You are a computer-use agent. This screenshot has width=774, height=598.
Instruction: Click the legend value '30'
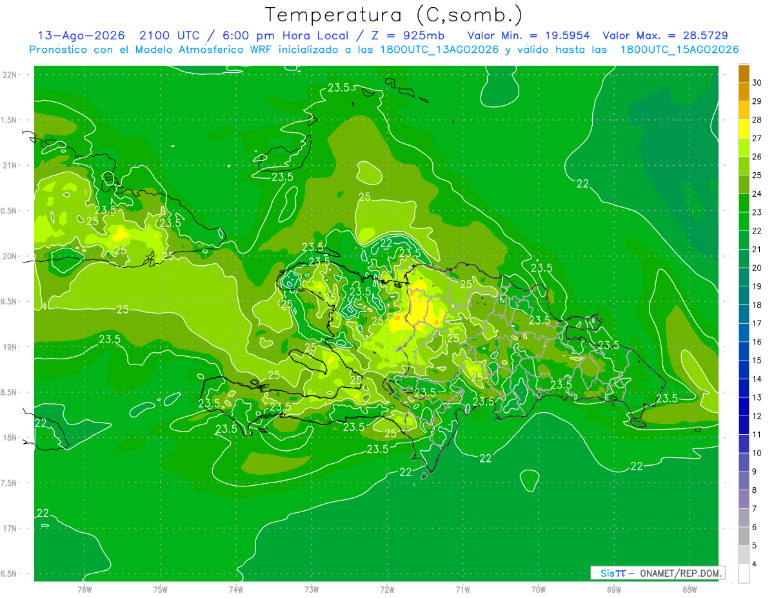click(757, 82)
